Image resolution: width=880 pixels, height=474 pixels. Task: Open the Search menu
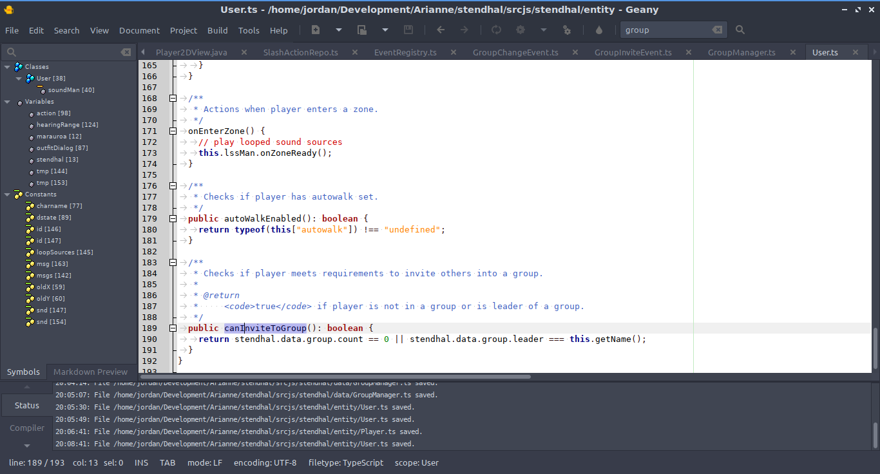(x=66, y=30)
